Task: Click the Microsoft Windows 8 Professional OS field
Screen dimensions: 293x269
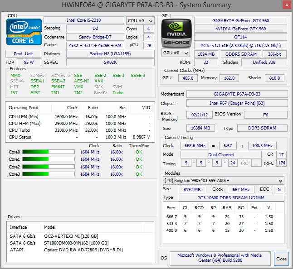Action: click(x=220, y=259)
